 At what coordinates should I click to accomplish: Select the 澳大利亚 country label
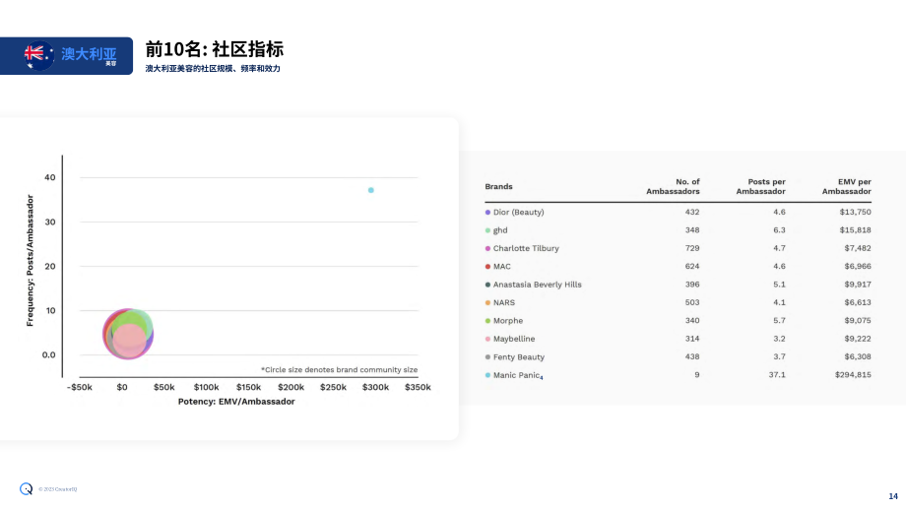click(89, 54)
